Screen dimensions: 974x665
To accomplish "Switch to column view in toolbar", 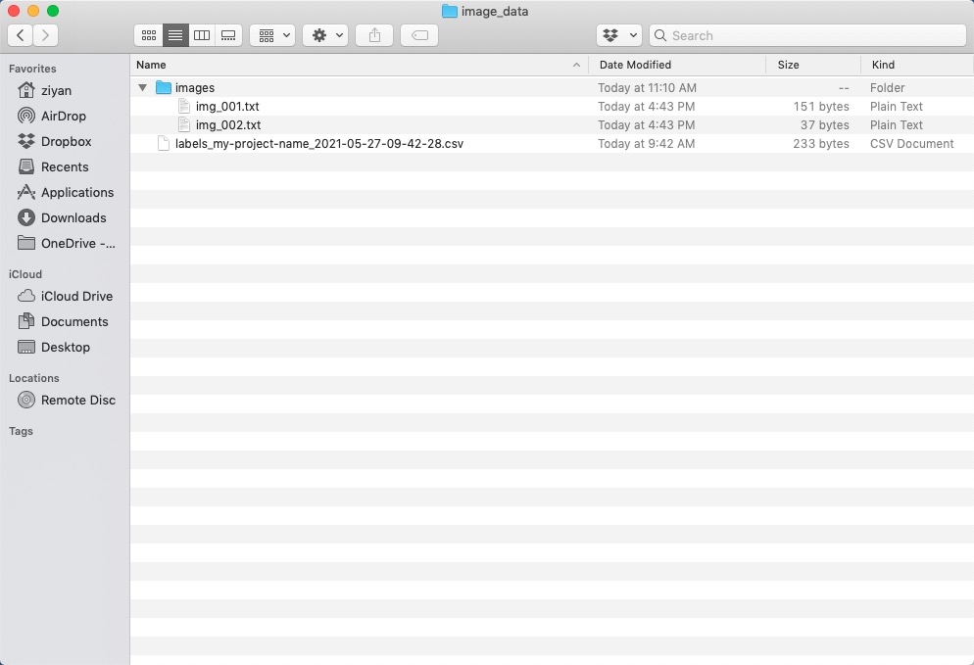I will coord(202,35).
